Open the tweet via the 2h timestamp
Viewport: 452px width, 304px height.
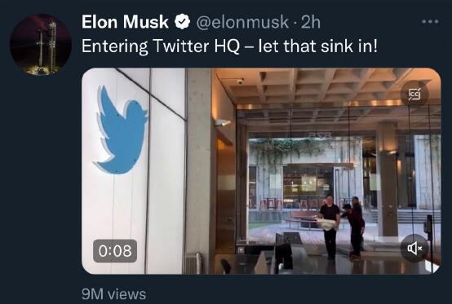tap(311, 22)
